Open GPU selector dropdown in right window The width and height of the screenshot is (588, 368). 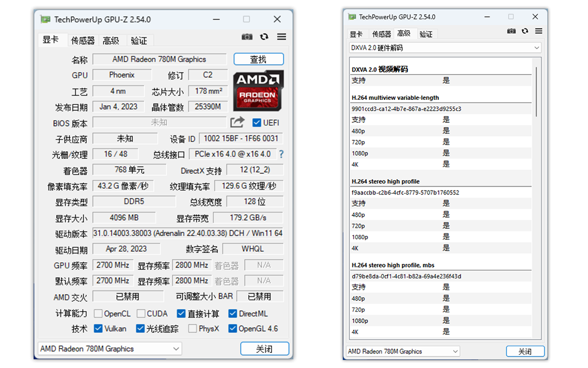pyautogui.click(x=402, y=352)
